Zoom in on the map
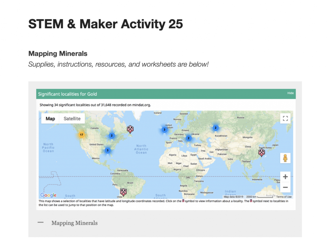 (285, 177)
